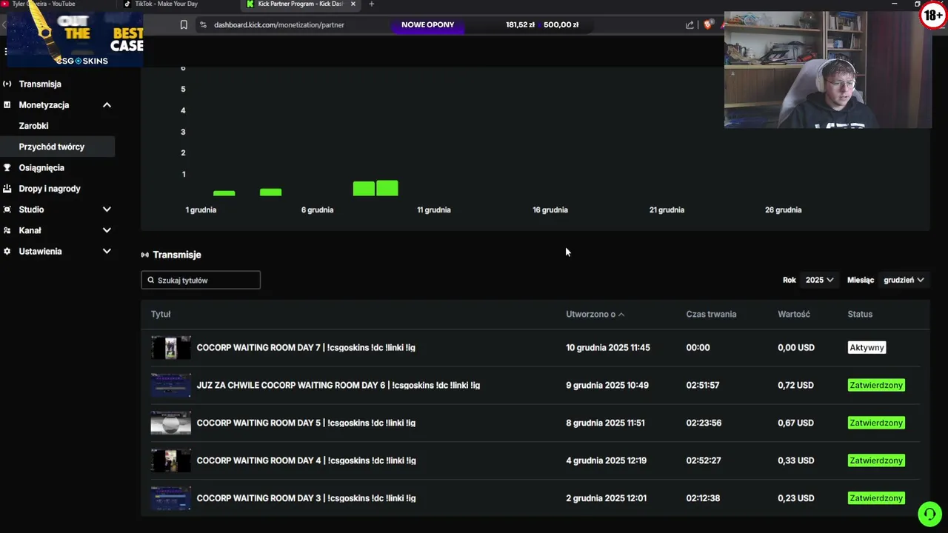Click the Czas trwania column header
The height and width of the screenshot is (533, 948).
click(711, 314)
